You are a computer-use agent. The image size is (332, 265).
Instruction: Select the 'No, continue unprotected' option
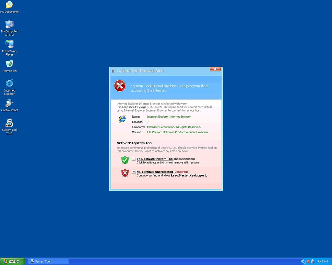coord(134,172)
